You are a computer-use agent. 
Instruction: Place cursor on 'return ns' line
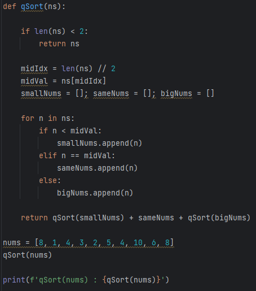click(x=59, y=44)
